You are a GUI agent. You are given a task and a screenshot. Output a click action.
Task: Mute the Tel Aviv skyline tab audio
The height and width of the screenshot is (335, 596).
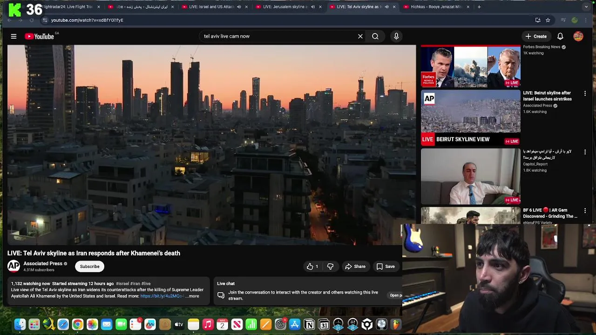pyautogui.click(x=386, y=7)
